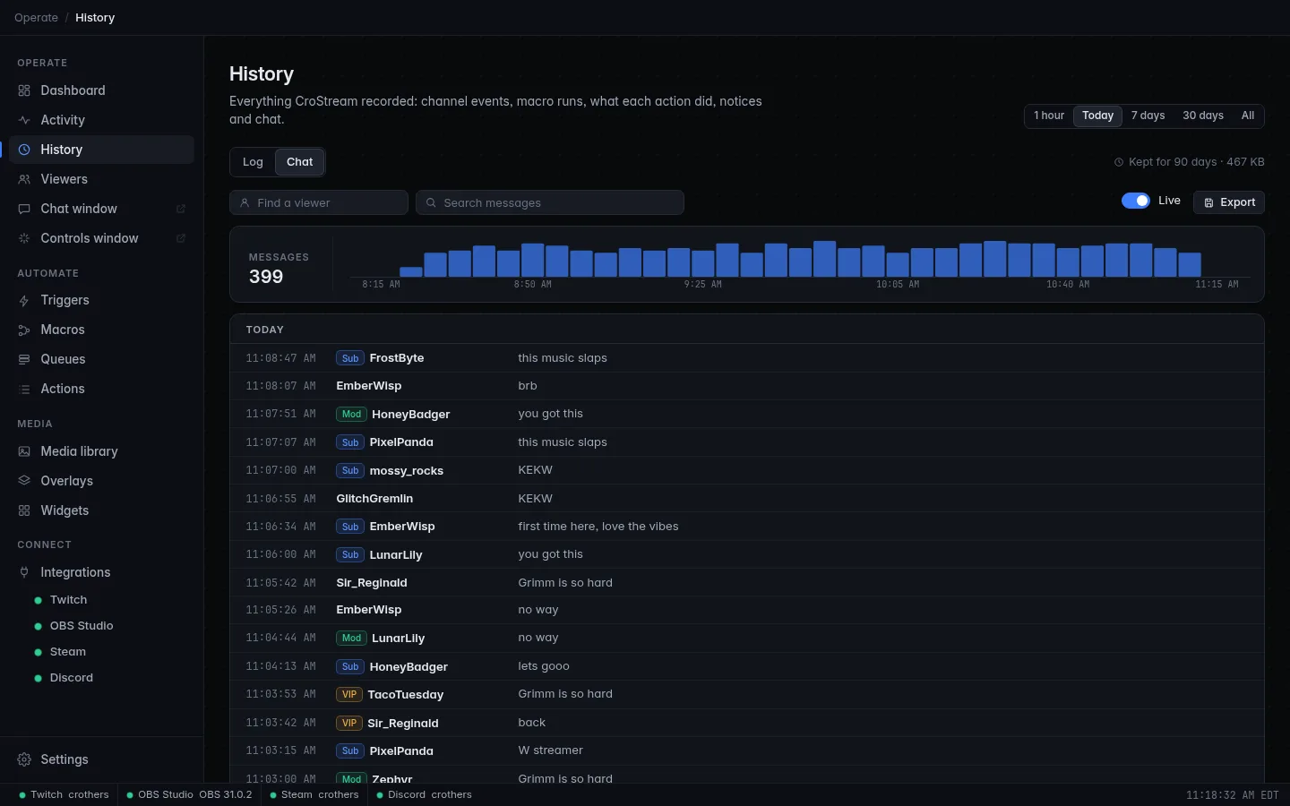Select the 30 days time range
1290x806 pixels.
[x=1203, y=116]
